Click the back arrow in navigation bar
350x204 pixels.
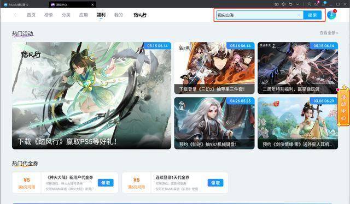pos(15,15)
